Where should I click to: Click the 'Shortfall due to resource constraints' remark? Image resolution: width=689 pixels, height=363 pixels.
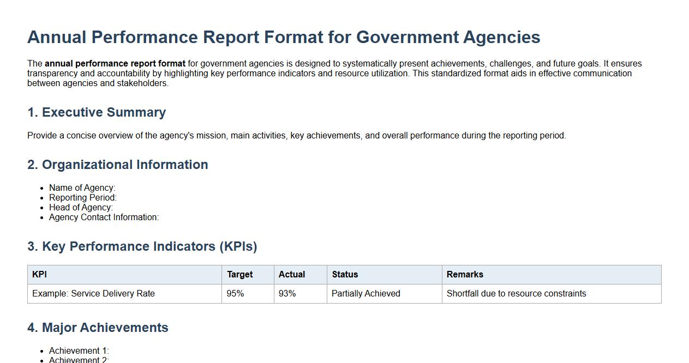pyautogui.click(x=516, y=293)
